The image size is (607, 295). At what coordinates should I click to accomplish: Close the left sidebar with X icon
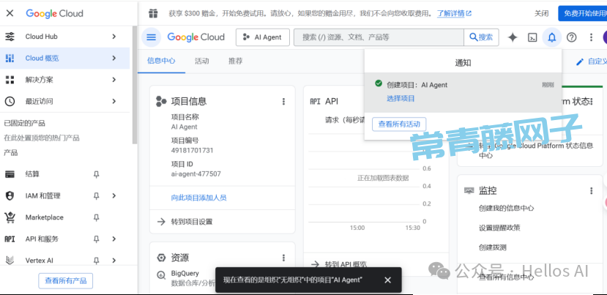click(x=10, y=13)
